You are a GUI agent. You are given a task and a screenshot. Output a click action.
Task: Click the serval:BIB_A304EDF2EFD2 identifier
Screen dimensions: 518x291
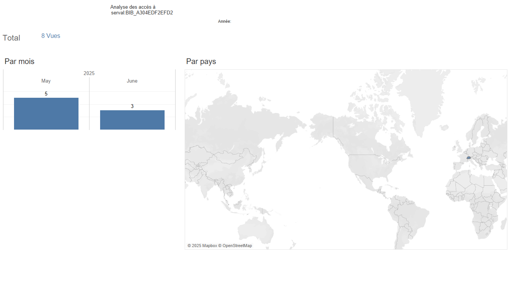point(142,13)
